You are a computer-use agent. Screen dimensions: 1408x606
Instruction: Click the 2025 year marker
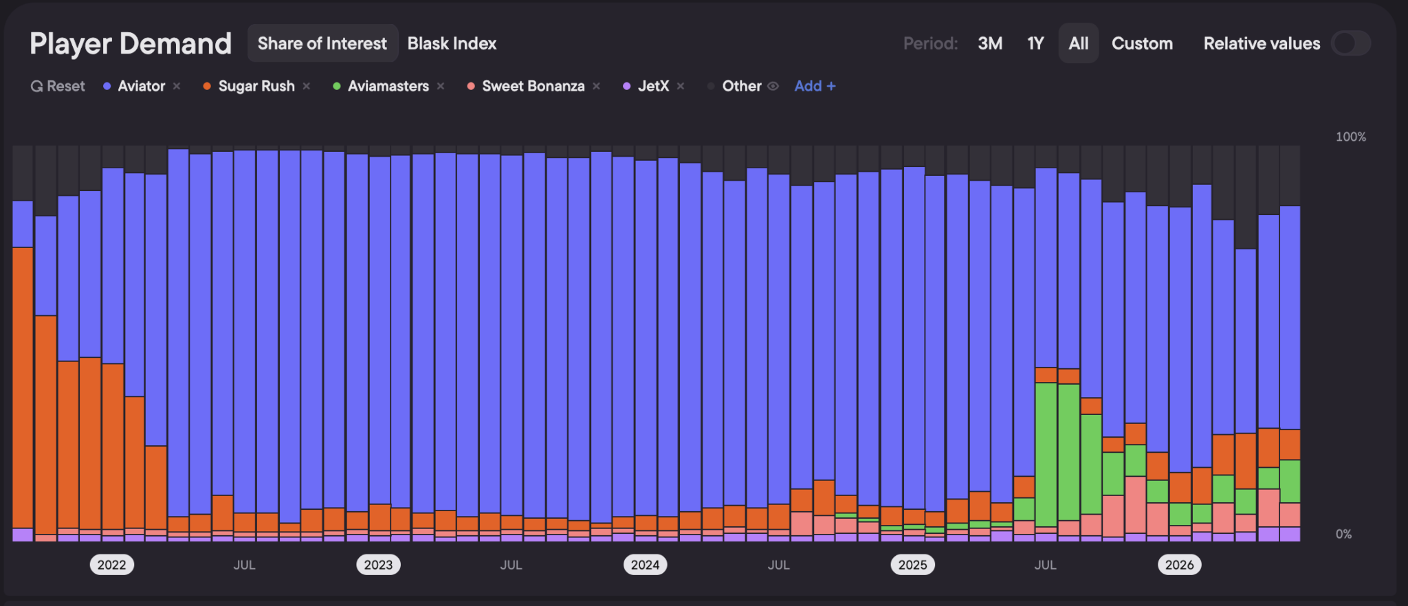pyautogui.click(x=912, y=565)
